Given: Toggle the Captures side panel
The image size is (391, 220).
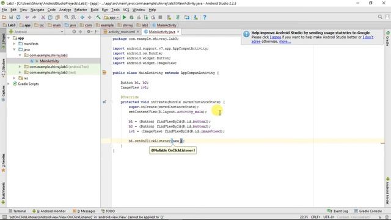Looking at the screenshot, I should tap(3, 94).
